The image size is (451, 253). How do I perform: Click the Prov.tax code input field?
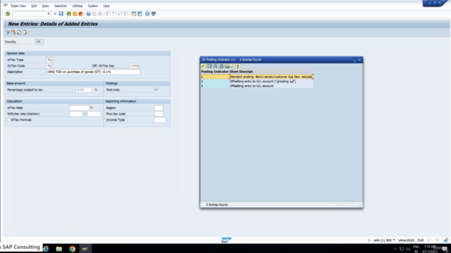[x=159, y=114]
